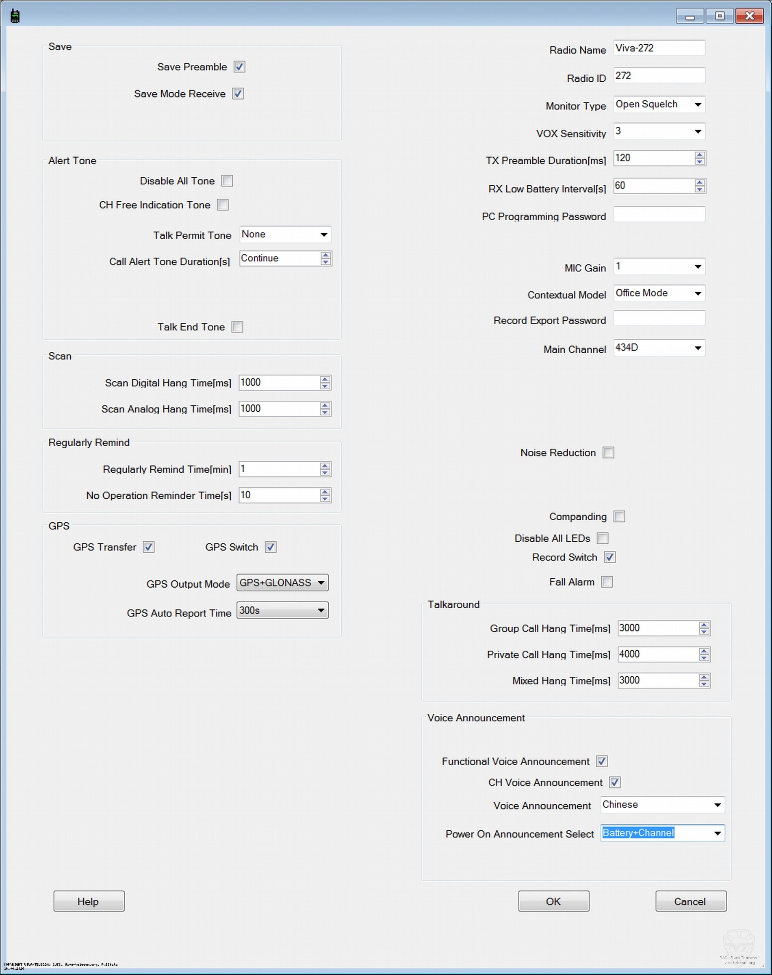
Task: Decrease RX Low Battery Interval value
Action: pyautogui.click(x=699, y=189)
